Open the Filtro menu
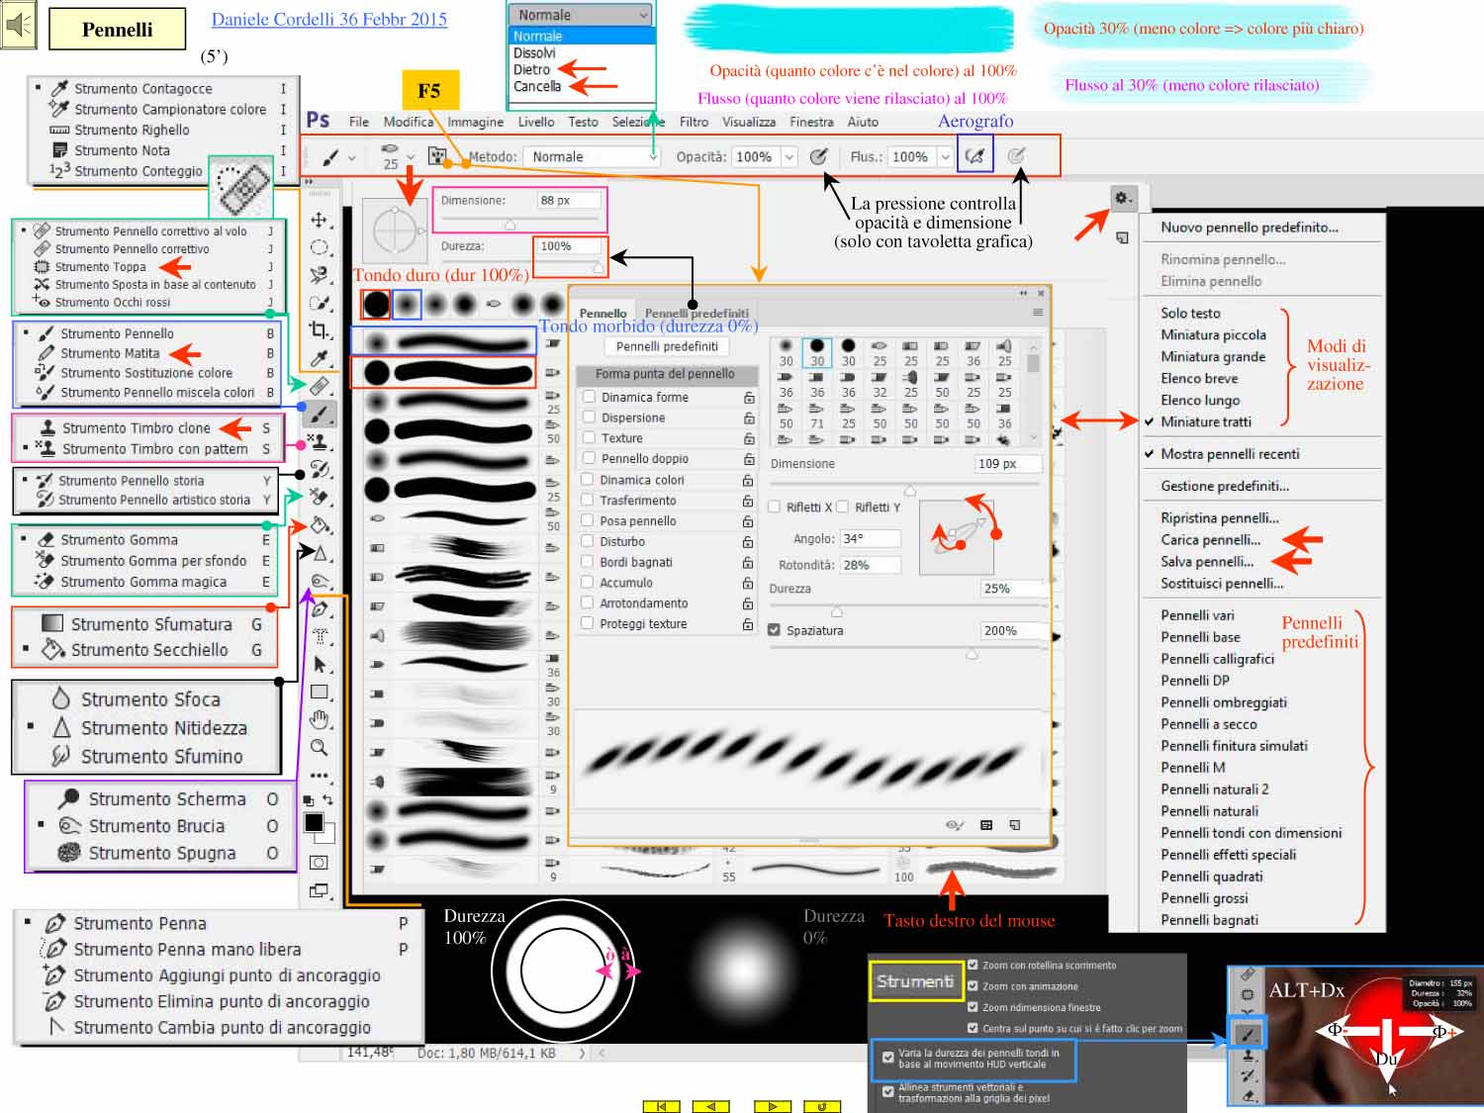Image resolution: width=1484 pixels, height=1113 pixels. point(694,122)
